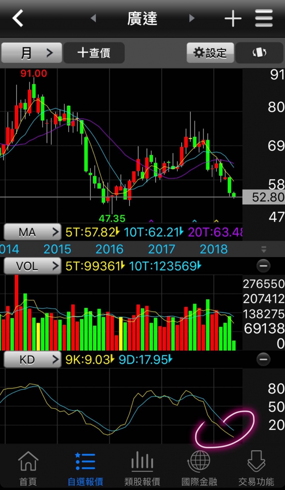This screenshot has height=490, width=285.
Task: Switch to next stock with right triangle
Action: [192, 18]
